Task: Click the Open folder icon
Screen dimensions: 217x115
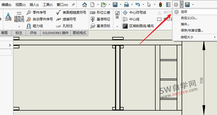Action: coord(103,5)
